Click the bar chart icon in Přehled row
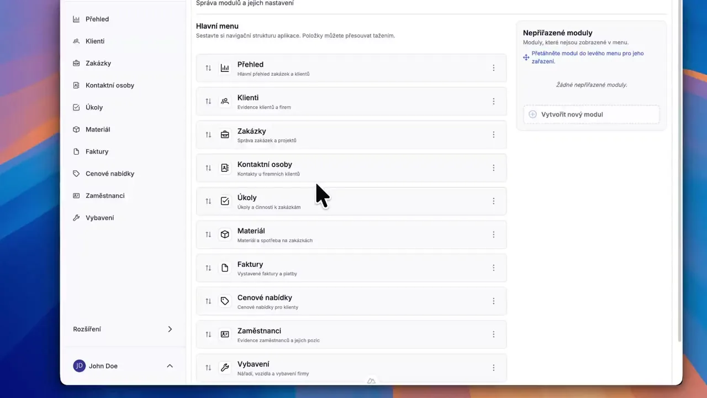Screen dimensions: 707x398 225,68
